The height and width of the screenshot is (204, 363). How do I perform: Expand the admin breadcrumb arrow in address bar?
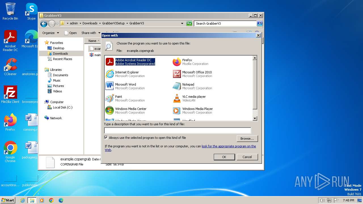(80, 24)
